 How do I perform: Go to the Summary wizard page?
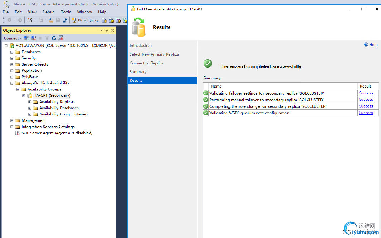point(138,72)
